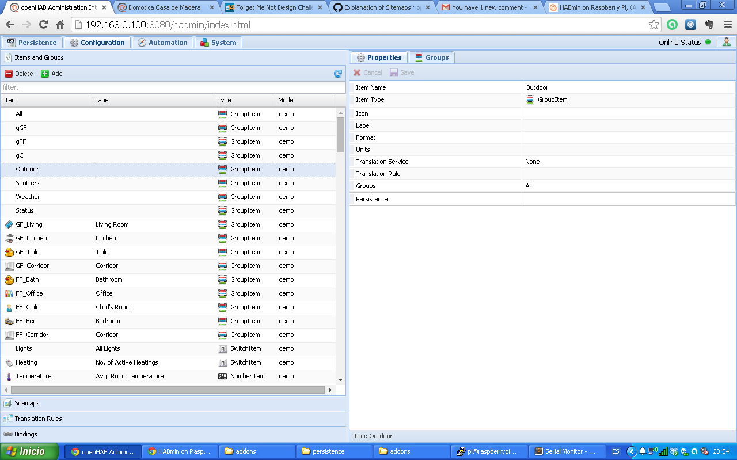Click the Delete button
Screen dimensions: 737x460
[20, 73]
